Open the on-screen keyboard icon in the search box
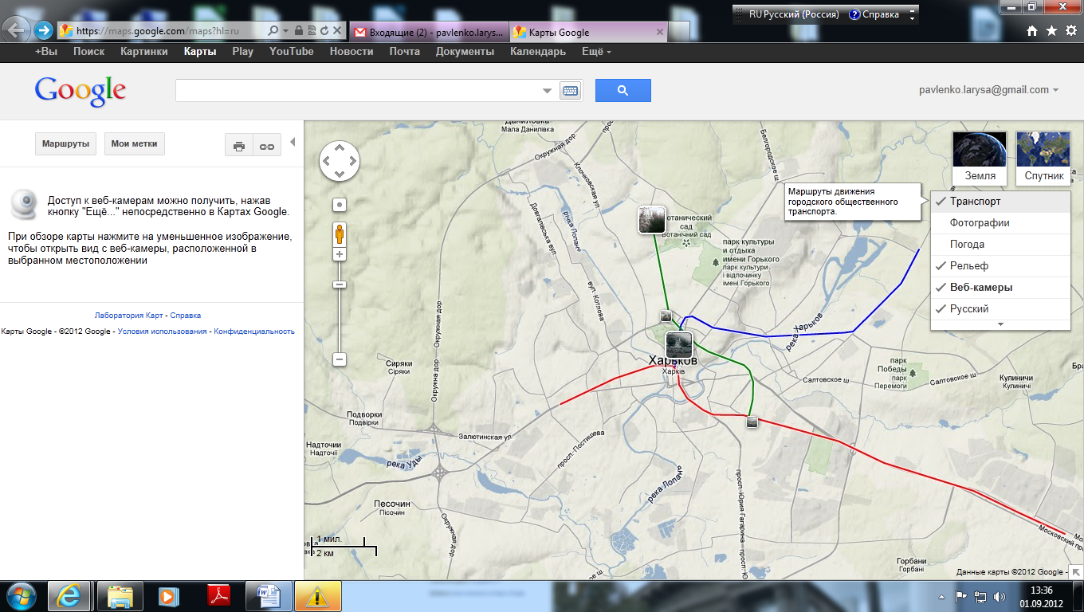The height and width of the screenshot is (612, 1084). [x=570, y=91]
